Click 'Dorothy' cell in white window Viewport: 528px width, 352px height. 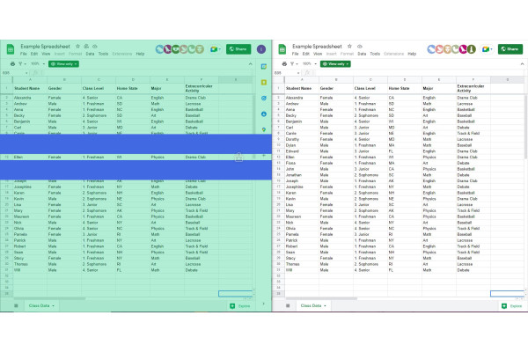click(x=302, y=139)
